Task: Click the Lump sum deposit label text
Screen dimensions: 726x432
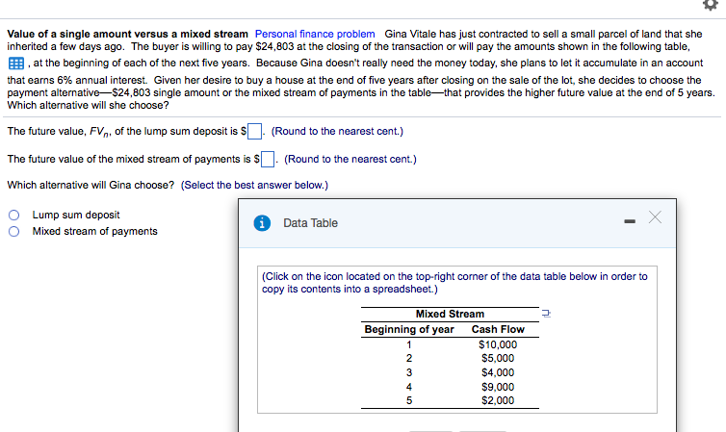Action: click(76, 216)
